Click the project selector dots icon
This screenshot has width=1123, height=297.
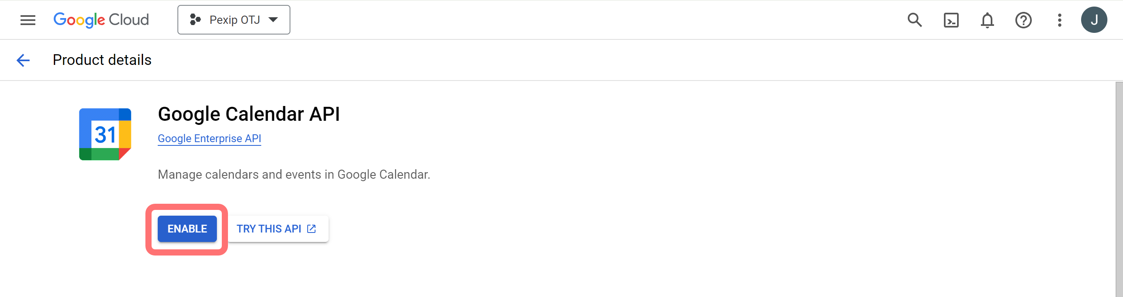point(195,20)
